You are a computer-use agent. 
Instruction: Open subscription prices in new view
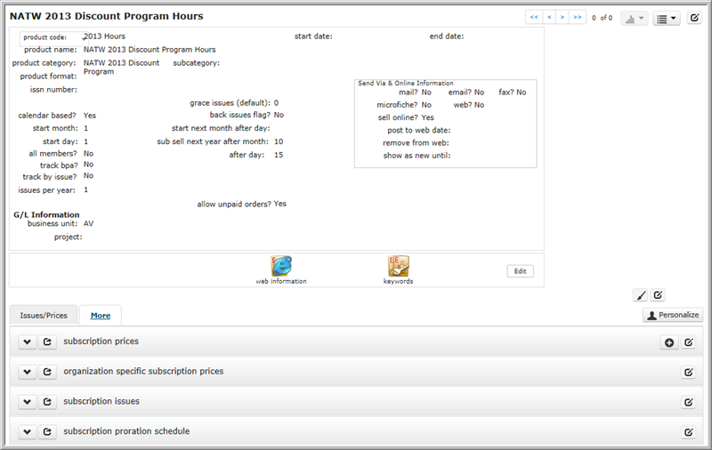[47, 342]
